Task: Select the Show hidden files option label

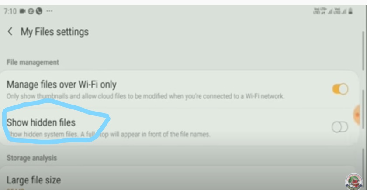Action: click(41, 122)
